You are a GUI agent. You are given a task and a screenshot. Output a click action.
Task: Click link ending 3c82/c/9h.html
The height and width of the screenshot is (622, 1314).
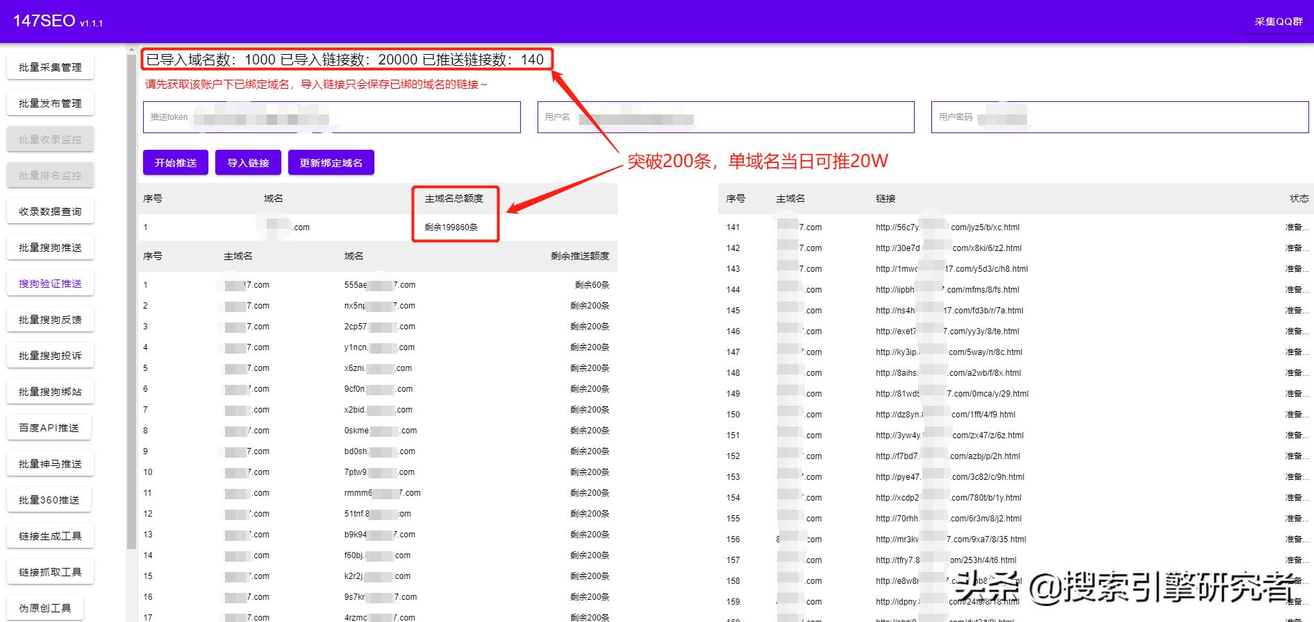[950, 477]
